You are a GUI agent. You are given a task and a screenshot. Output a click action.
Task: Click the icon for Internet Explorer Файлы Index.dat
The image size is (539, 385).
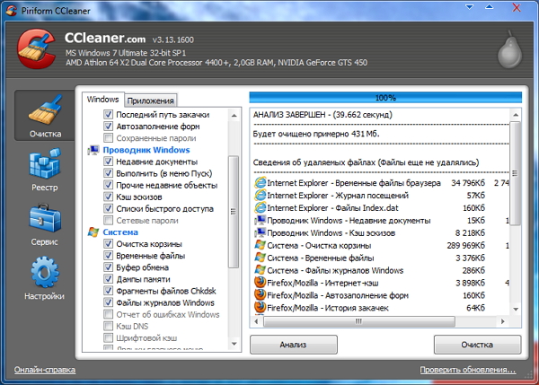point(260,207)
